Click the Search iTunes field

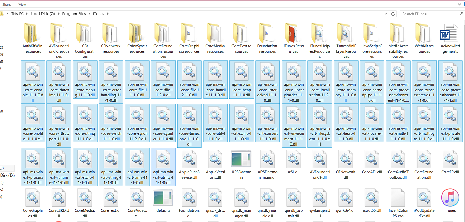click(x=432, y=14)
